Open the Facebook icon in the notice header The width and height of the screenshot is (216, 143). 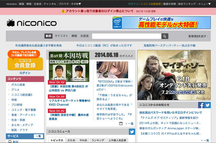coord(201,105)
